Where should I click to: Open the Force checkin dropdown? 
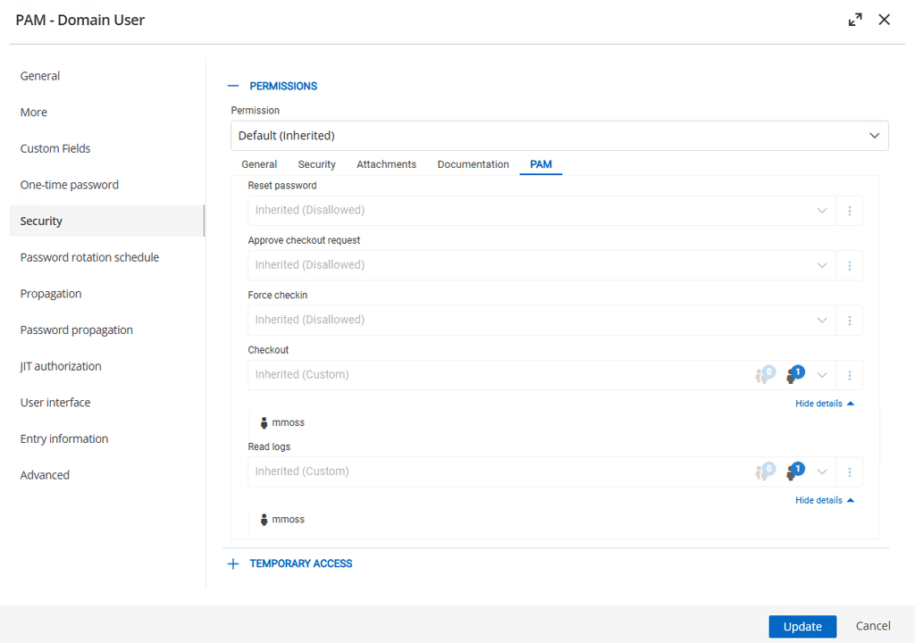[541, 320]
